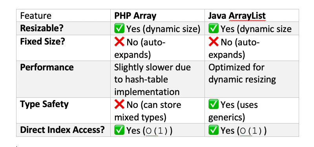The width and height of the screenshot is (314, 147).
Task: Click red X in Java ArrayList Fixed Size cell
Action: 214,42
